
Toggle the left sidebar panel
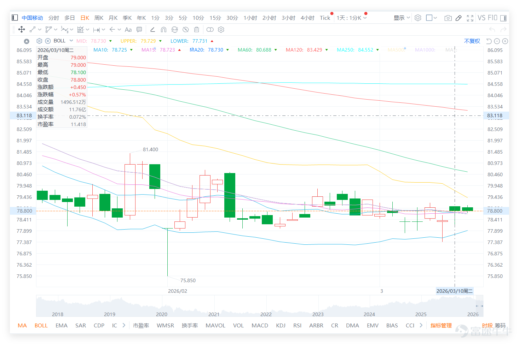tap(15, 18)
